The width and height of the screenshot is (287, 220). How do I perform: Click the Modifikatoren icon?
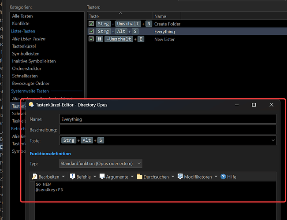(180, 176)
